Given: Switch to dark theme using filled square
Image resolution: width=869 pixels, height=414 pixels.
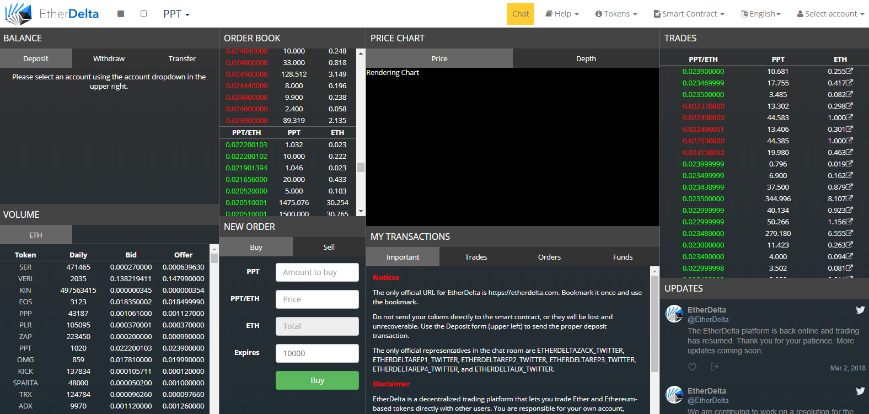Looking at the screenshot, I should pos(121,14).
